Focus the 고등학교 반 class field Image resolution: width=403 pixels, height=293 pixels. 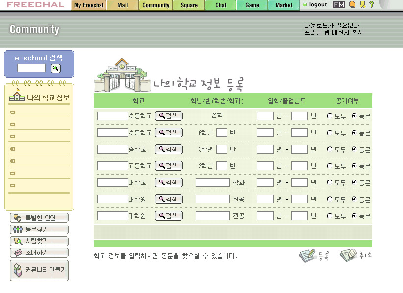[222, 166]
